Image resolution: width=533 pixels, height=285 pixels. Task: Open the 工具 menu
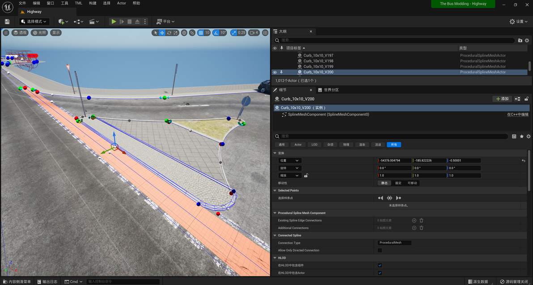[64, 3]
